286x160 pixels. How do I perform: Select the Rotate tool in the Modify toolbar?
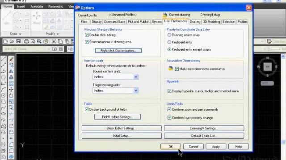pos(11,96)
